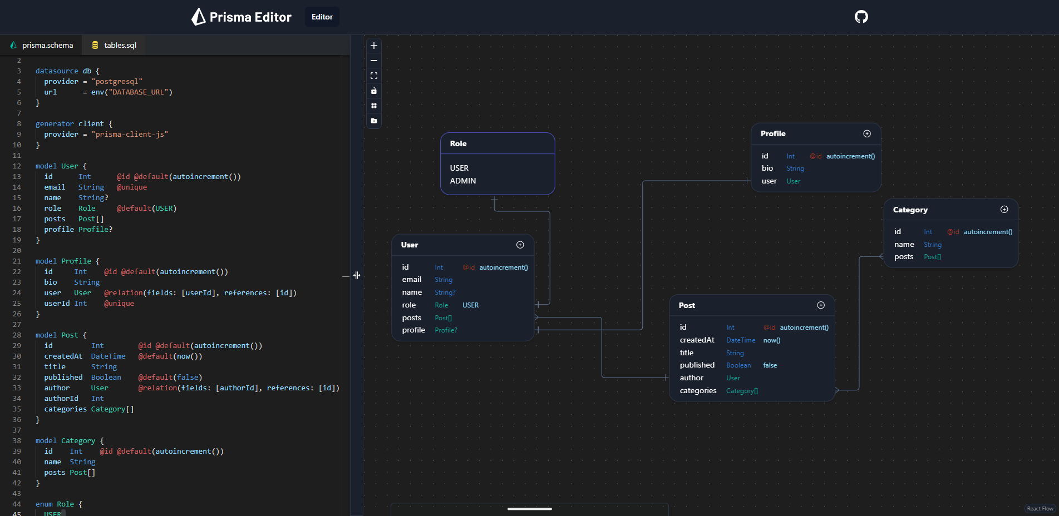The height and width of the screenshot is (516, 1059).
Task: Click the "prisma-client-js" string in code
Action: 130,134
